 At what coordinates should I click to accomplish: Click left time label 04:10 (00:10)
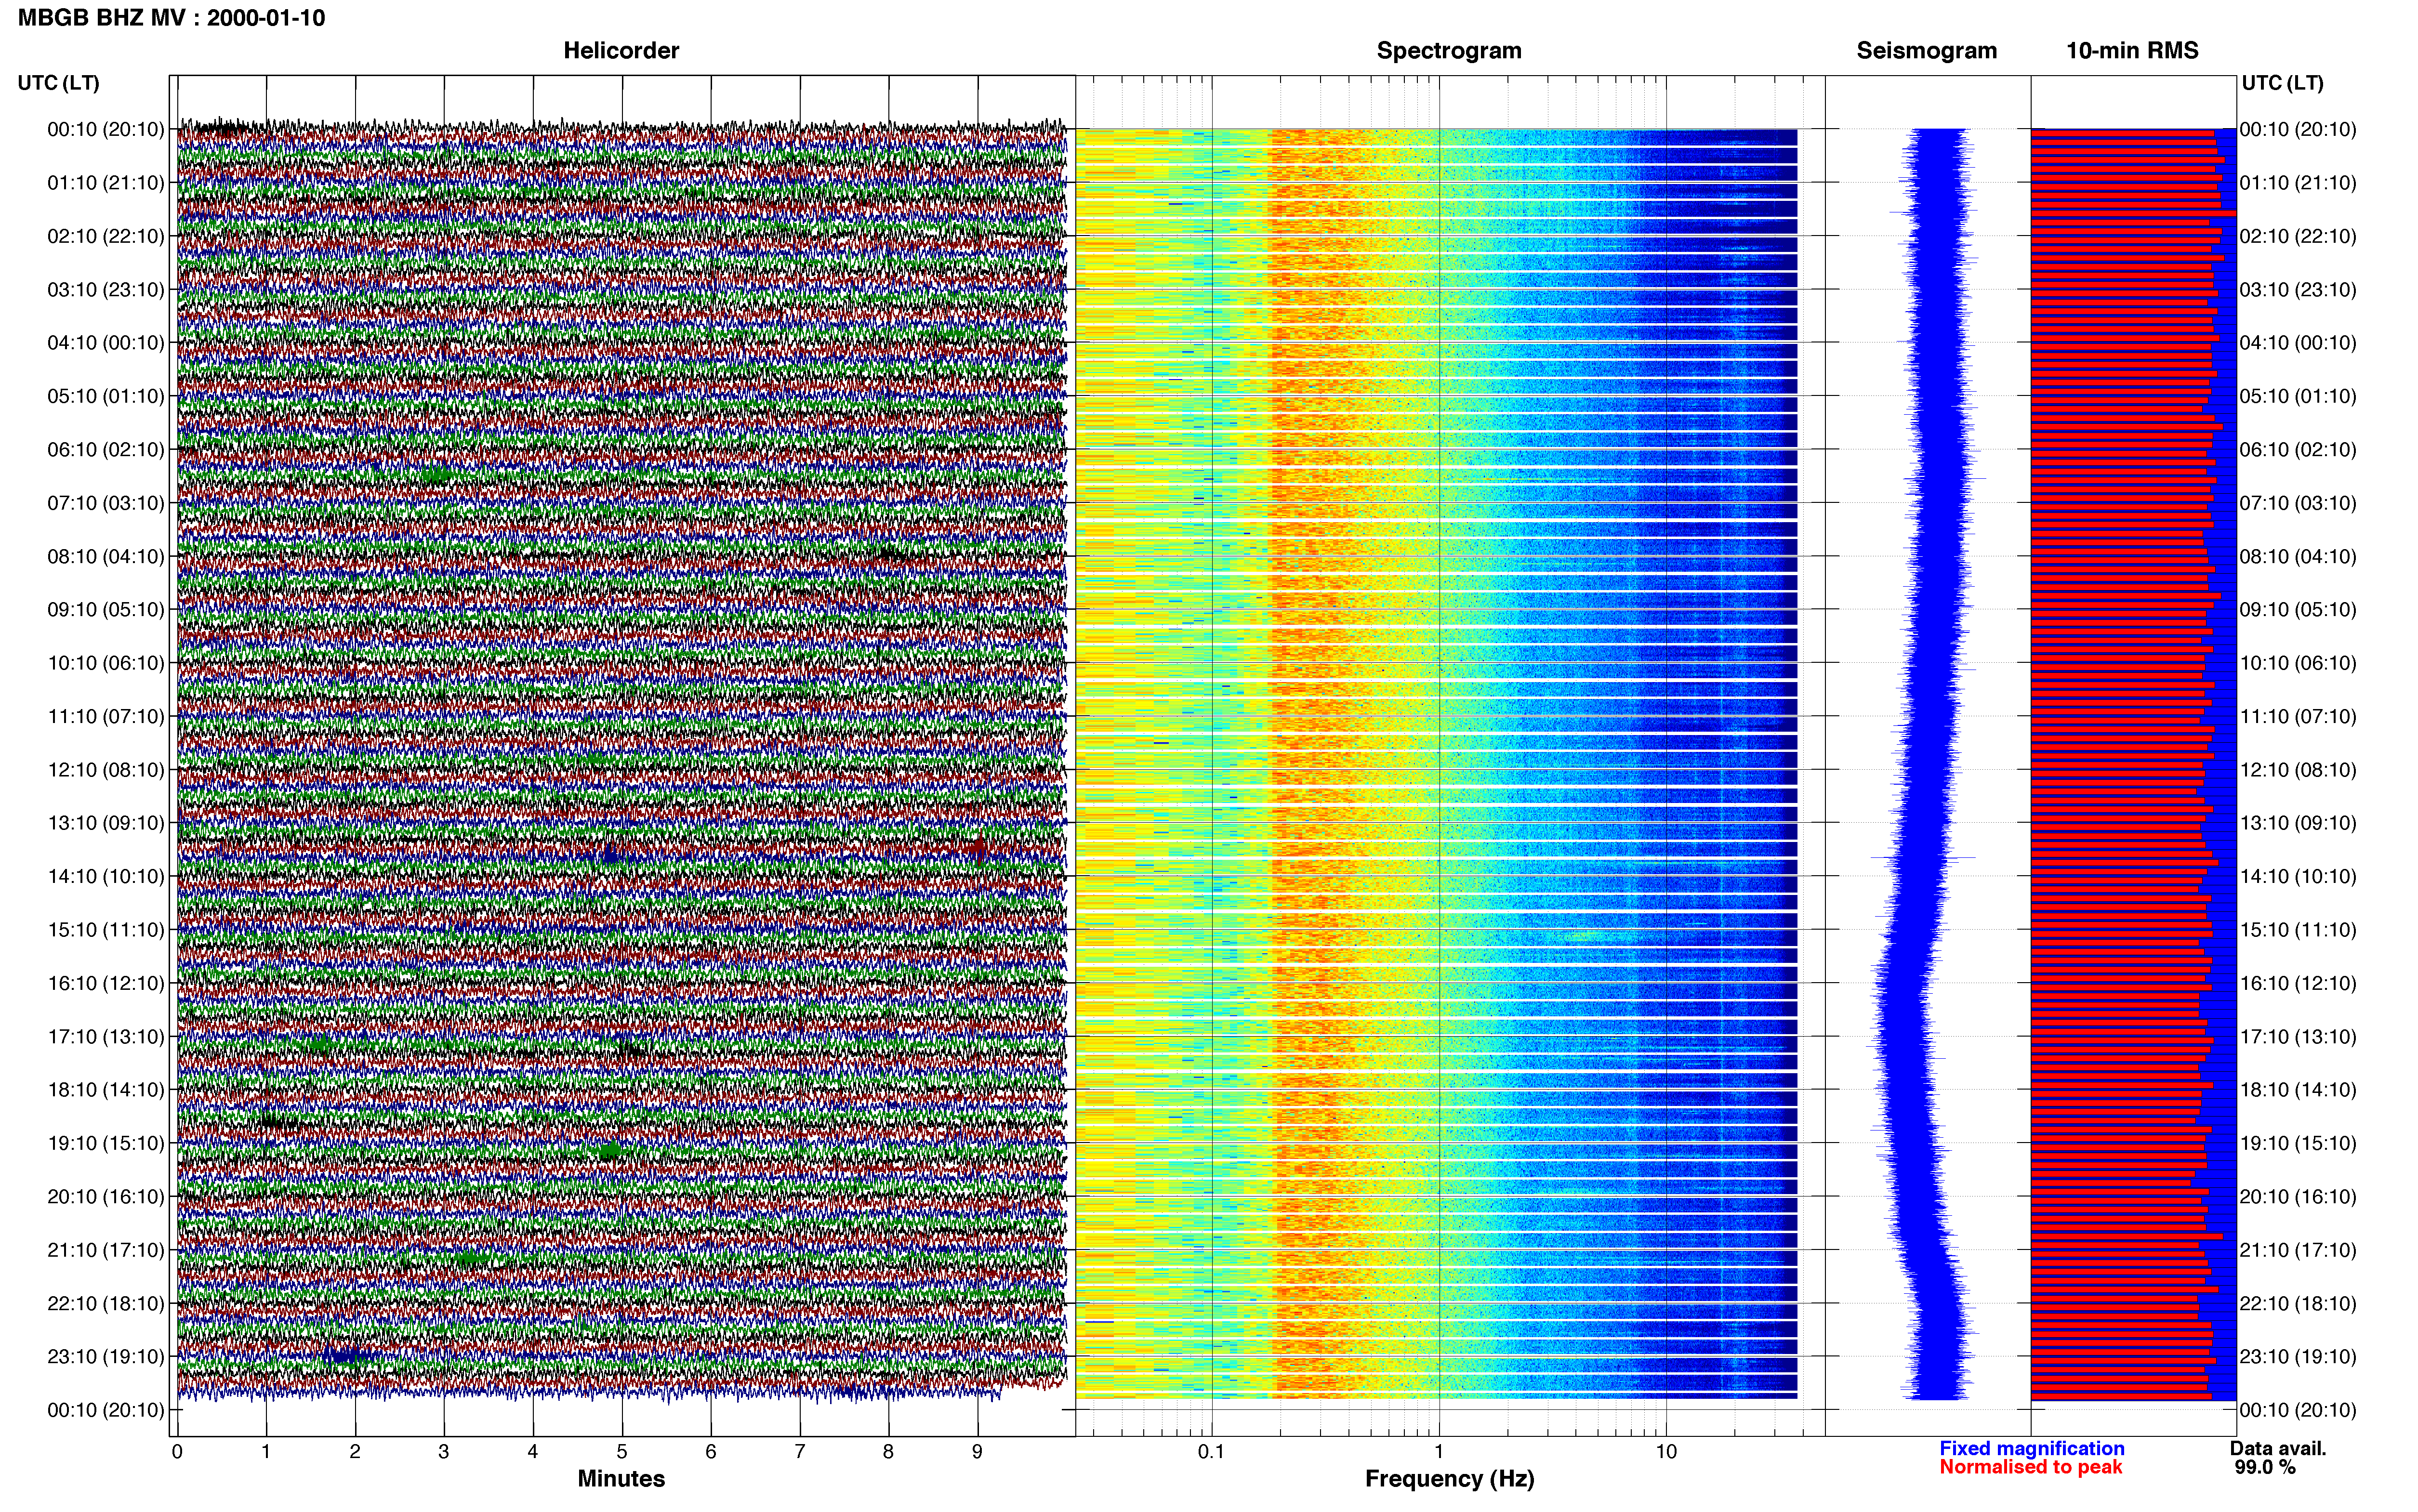coord(105,343)
